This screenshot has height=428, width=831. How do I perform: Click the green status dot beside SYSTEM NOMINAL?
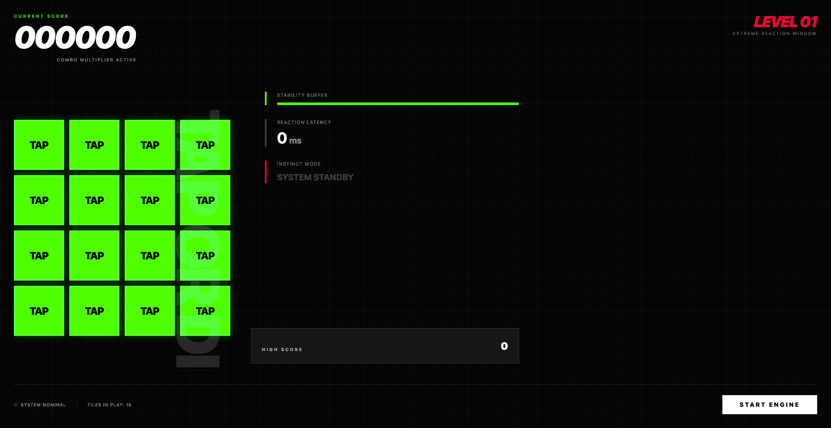click(x=16, y=405)
